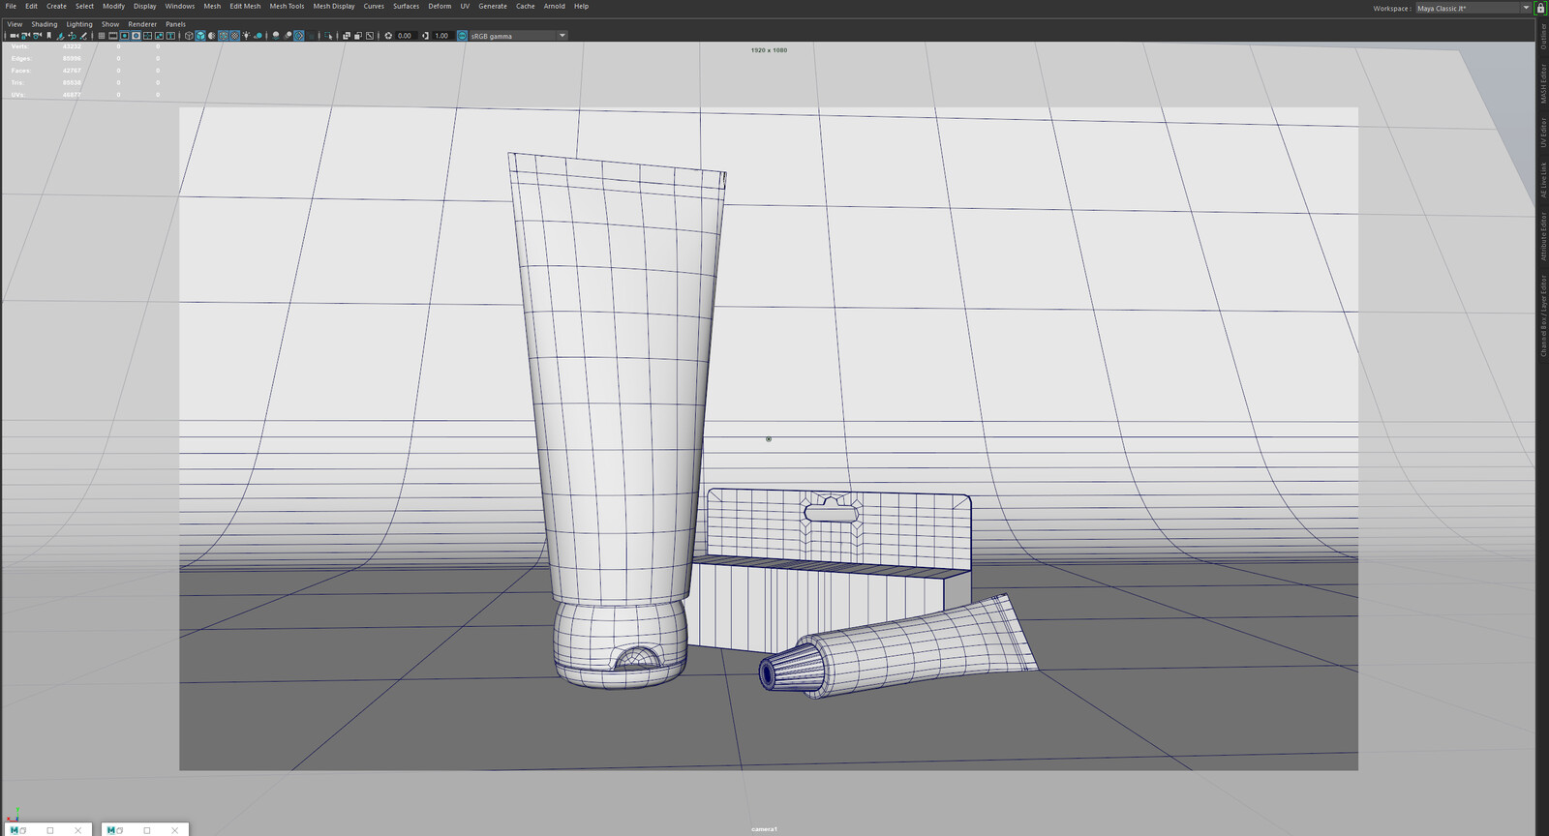Click the workspace lock icon
The height and width of the screenshot is (836, 1549).
[1540, 8]
